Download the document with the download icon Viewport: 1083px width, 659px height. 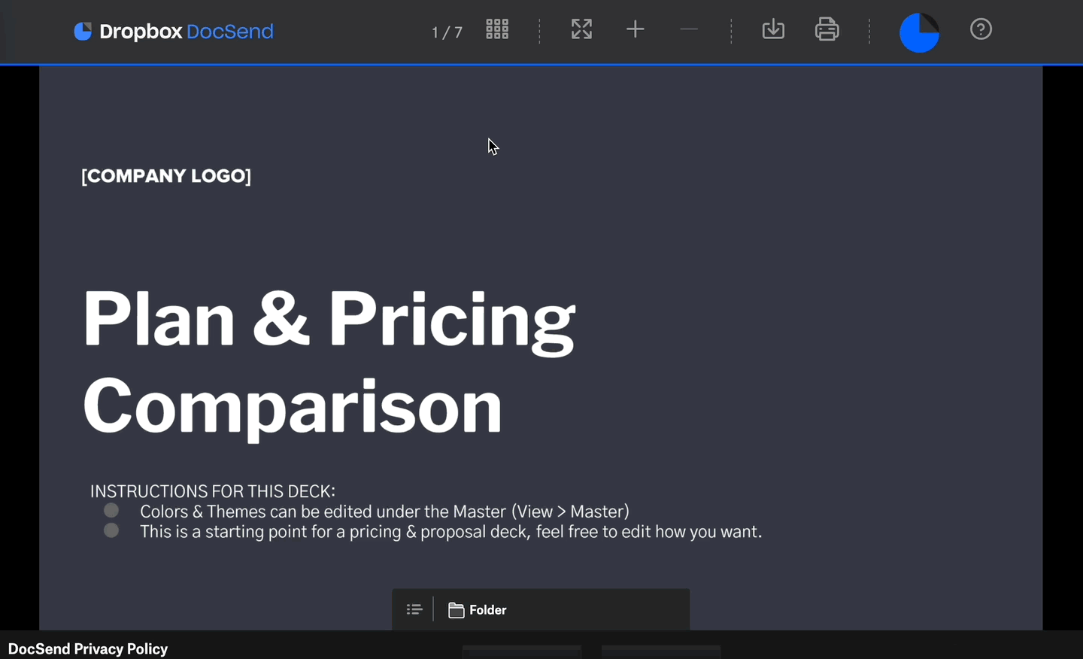(x=773, y=29)
